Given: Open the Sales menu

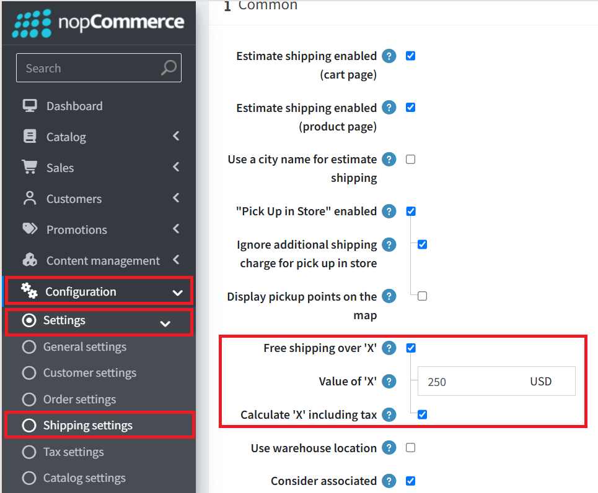Looking at the screenshot, I should pos(60,168).
